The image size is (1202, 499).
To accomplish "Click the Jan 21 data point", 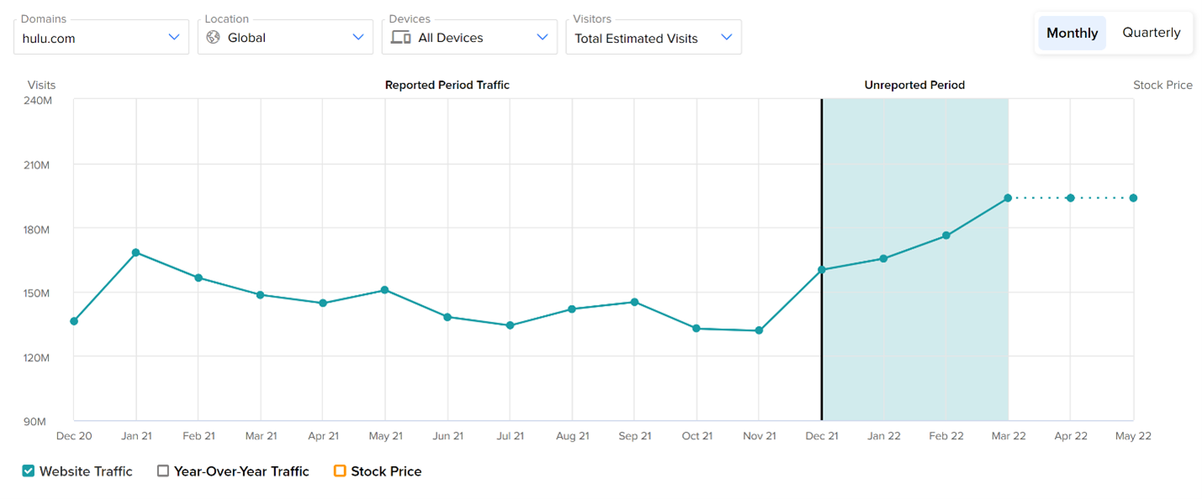I will (x=135, y=252).
